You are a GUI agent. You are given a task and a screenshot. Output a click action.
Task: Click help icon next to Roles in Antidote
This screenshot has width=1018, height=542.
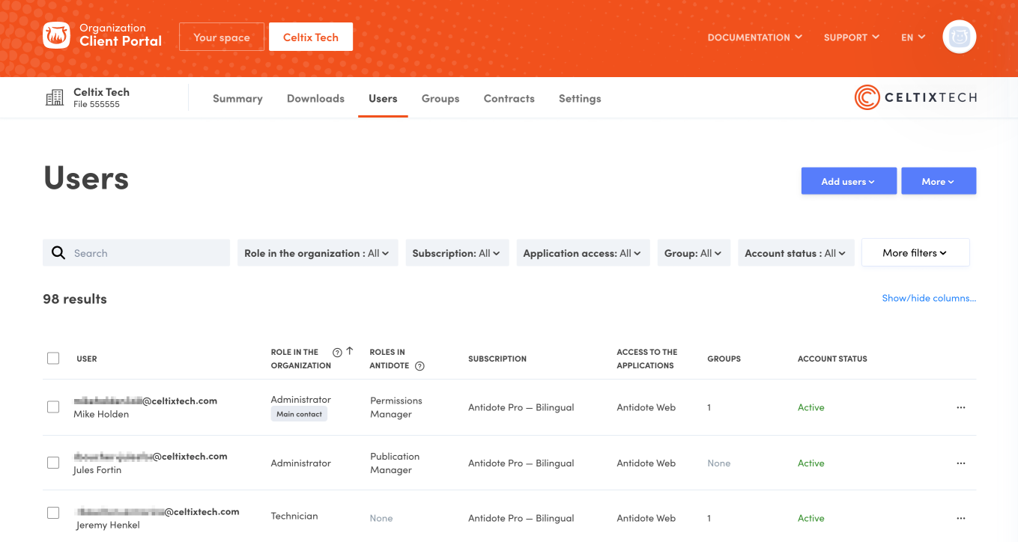click(419, 366)
